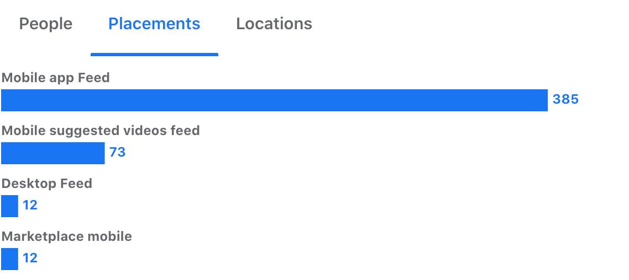629x280 pixels.
Task: Click the Mobile app Feed bar
Action: tap(274, 100)
